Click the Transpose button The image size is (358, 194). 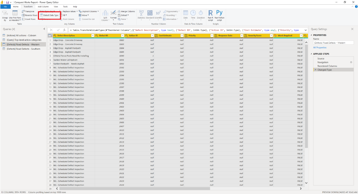pyautogui.click(x=28, y=11)
